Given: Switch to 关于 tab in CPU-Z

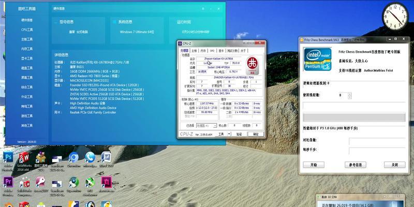Looking at the screenshot, I should [243, 51].
